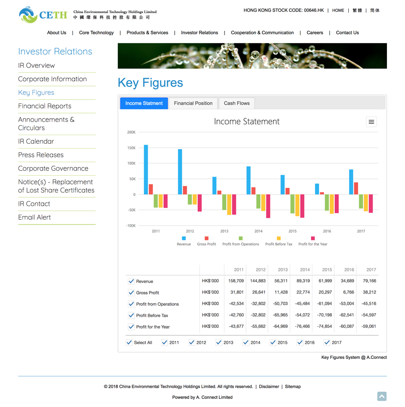Click the 2011 Revenue bar in chart

point(146,169)
